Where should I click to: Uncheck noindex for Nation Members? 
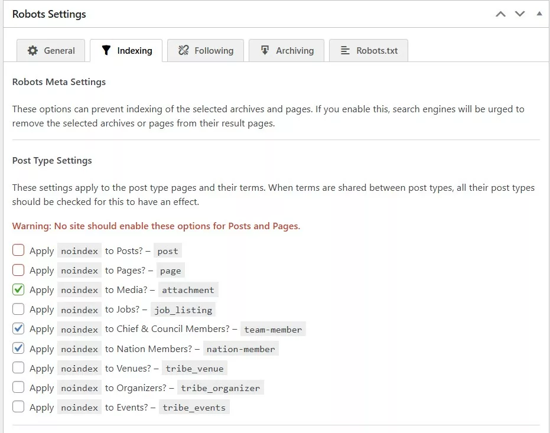pyautogui.click(x=18, y=349)
